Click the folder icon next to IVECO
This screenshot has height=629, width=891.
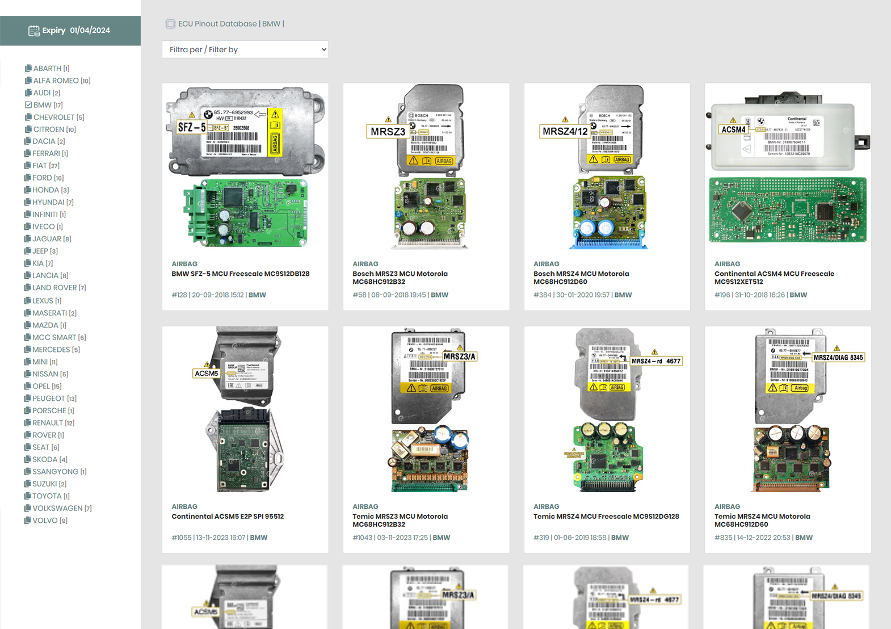[x=27, y=227]
